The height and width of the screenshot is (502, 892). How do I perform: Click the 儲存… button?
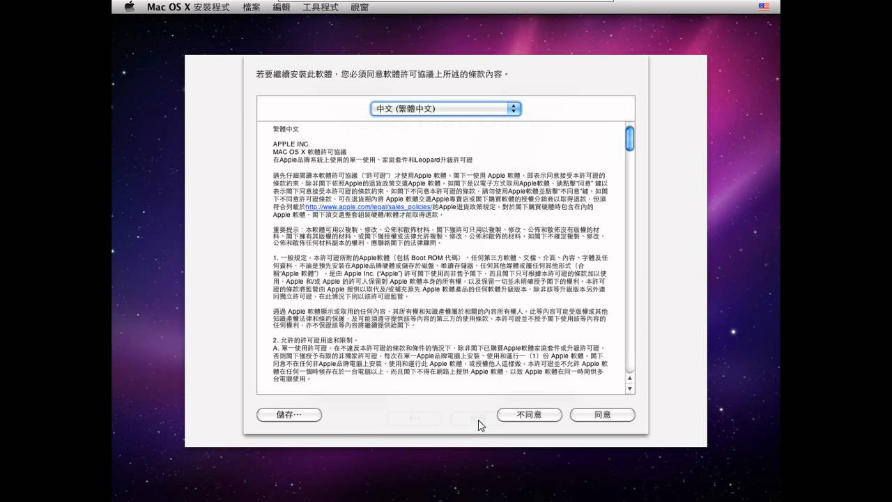(289, 415)
